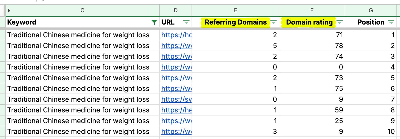Open the URL link in position 1 row

pos(176,35)
